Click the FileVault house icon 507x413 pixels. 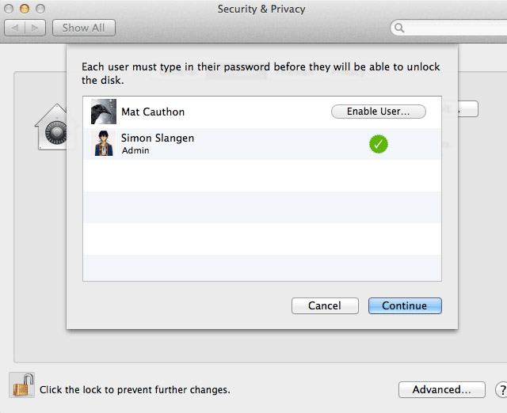(51, 127)
